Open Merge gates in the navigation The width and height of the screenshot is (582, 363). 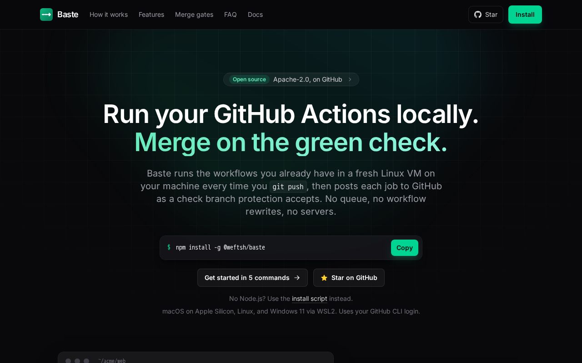coord(194,15)
